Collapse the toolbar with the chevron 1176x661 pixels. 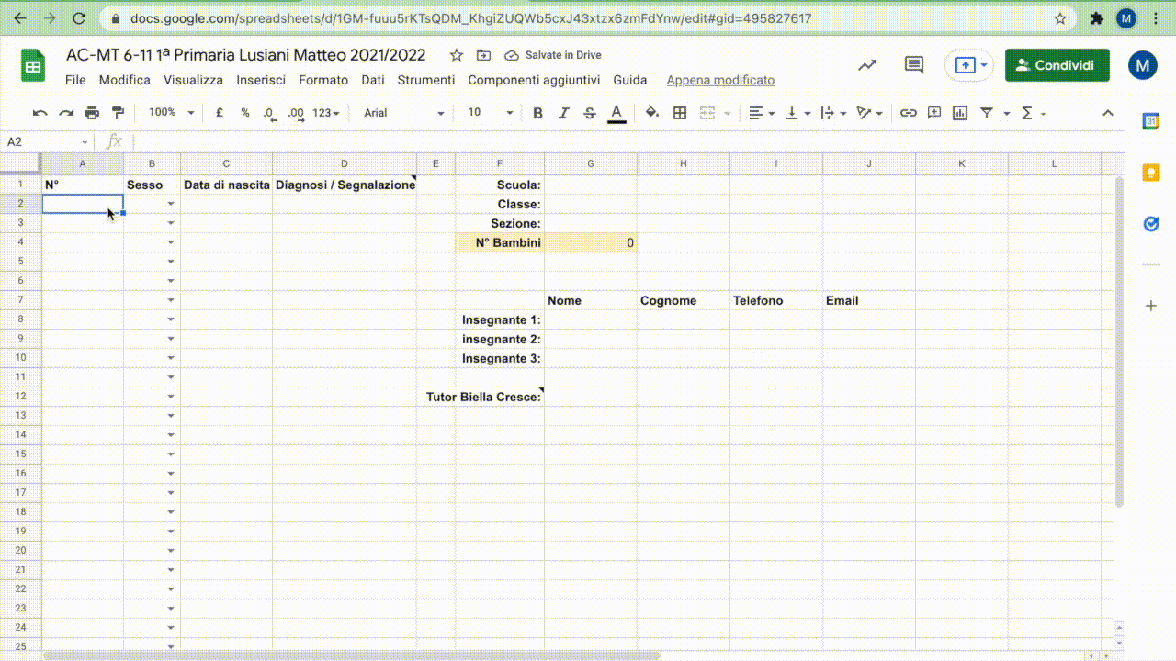coord(1107,113)
